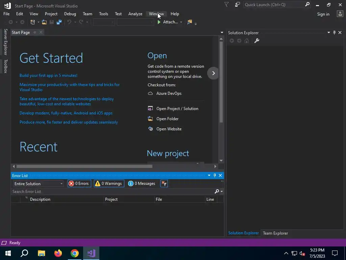Click the Start Page scroll down arrow
The image size is (346, 260).
point(221,161)
